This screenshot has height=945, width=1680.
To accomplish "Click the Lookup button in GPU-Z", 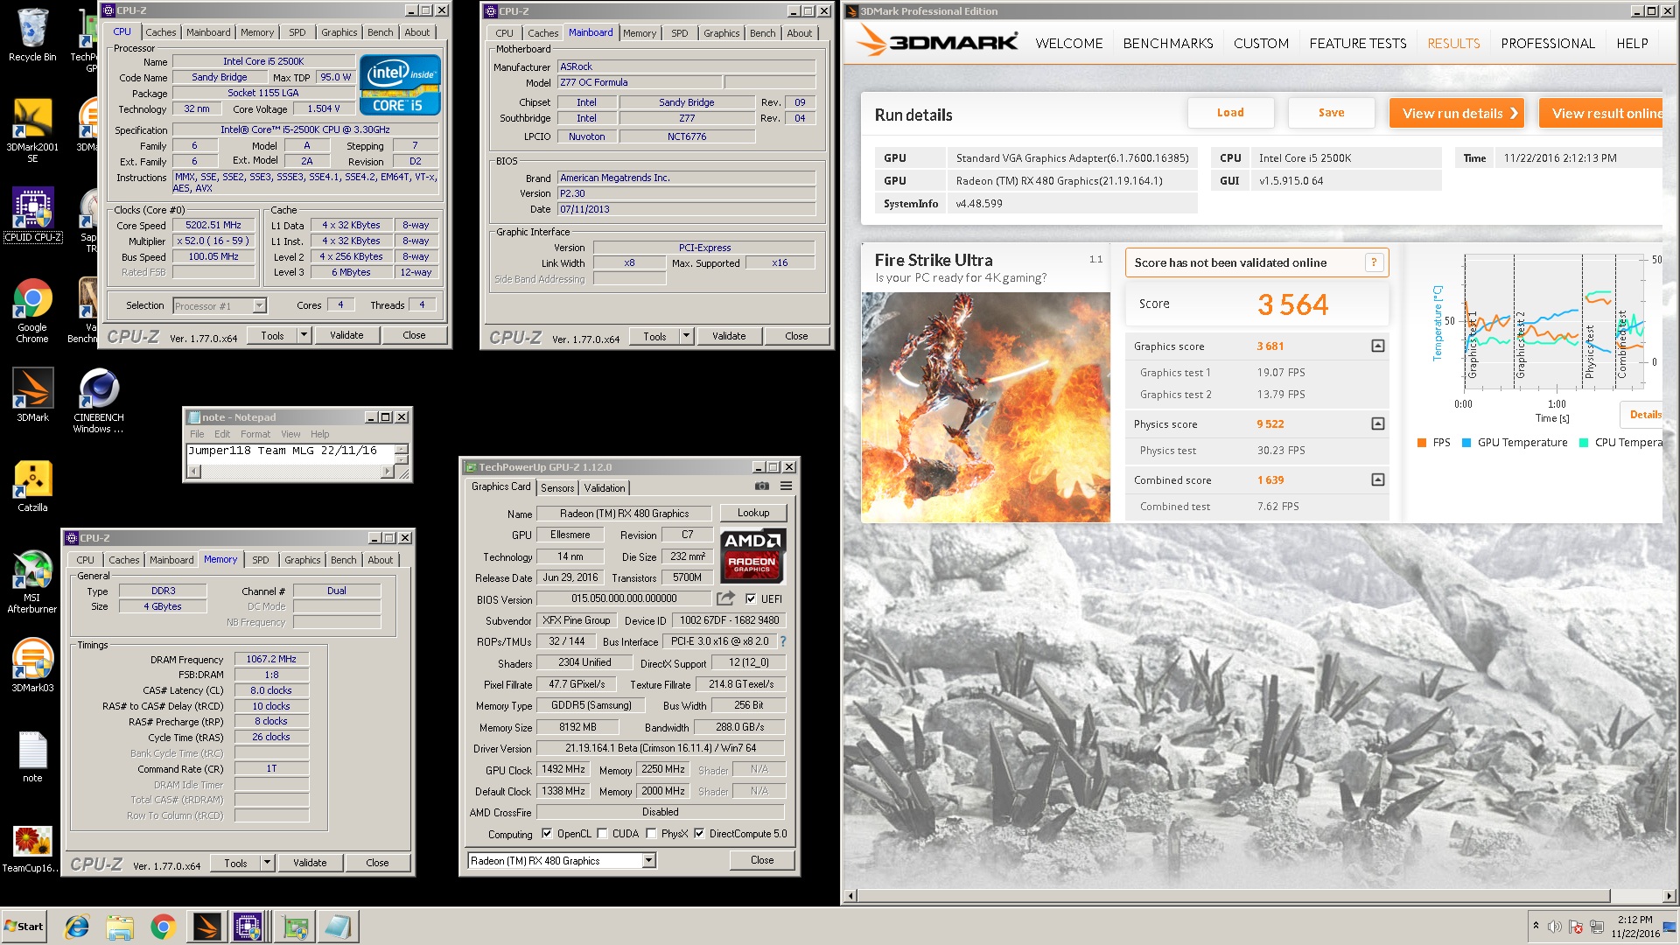I will [753, 513].
